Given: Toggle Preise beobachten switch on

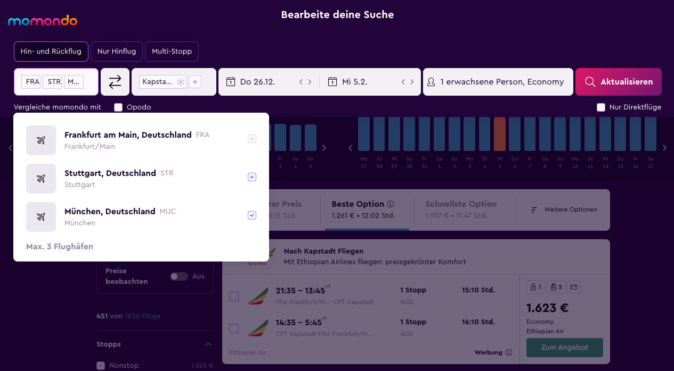Looking at the screenshot, I should pyautogui.click(x=179, y=276).
